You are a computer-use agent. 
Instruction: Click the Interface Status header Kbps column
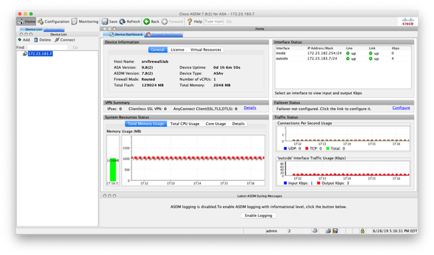[x=395, y=48]
